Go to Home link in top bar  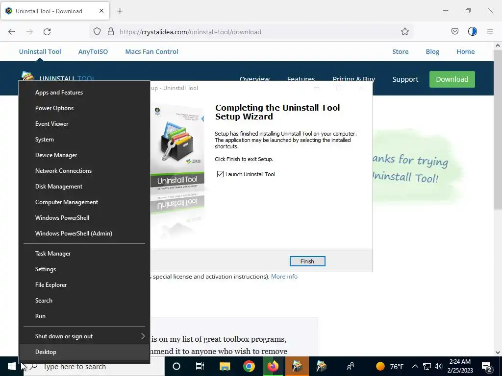click(x=466, y=51)
